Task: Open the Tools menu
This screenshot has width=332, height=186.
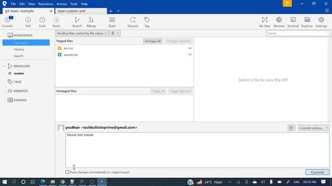Action: (74, 4)
